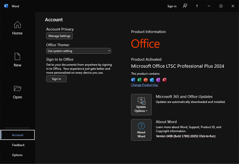Click the Outlook app icon under product contents
239x164 pixels.
[x=152, y=80]
